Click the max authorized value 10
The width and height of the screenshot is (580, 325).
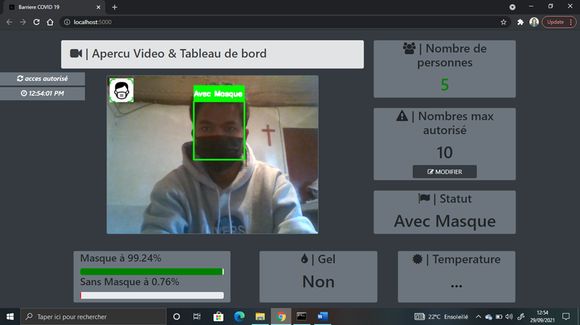click(444, 152)
